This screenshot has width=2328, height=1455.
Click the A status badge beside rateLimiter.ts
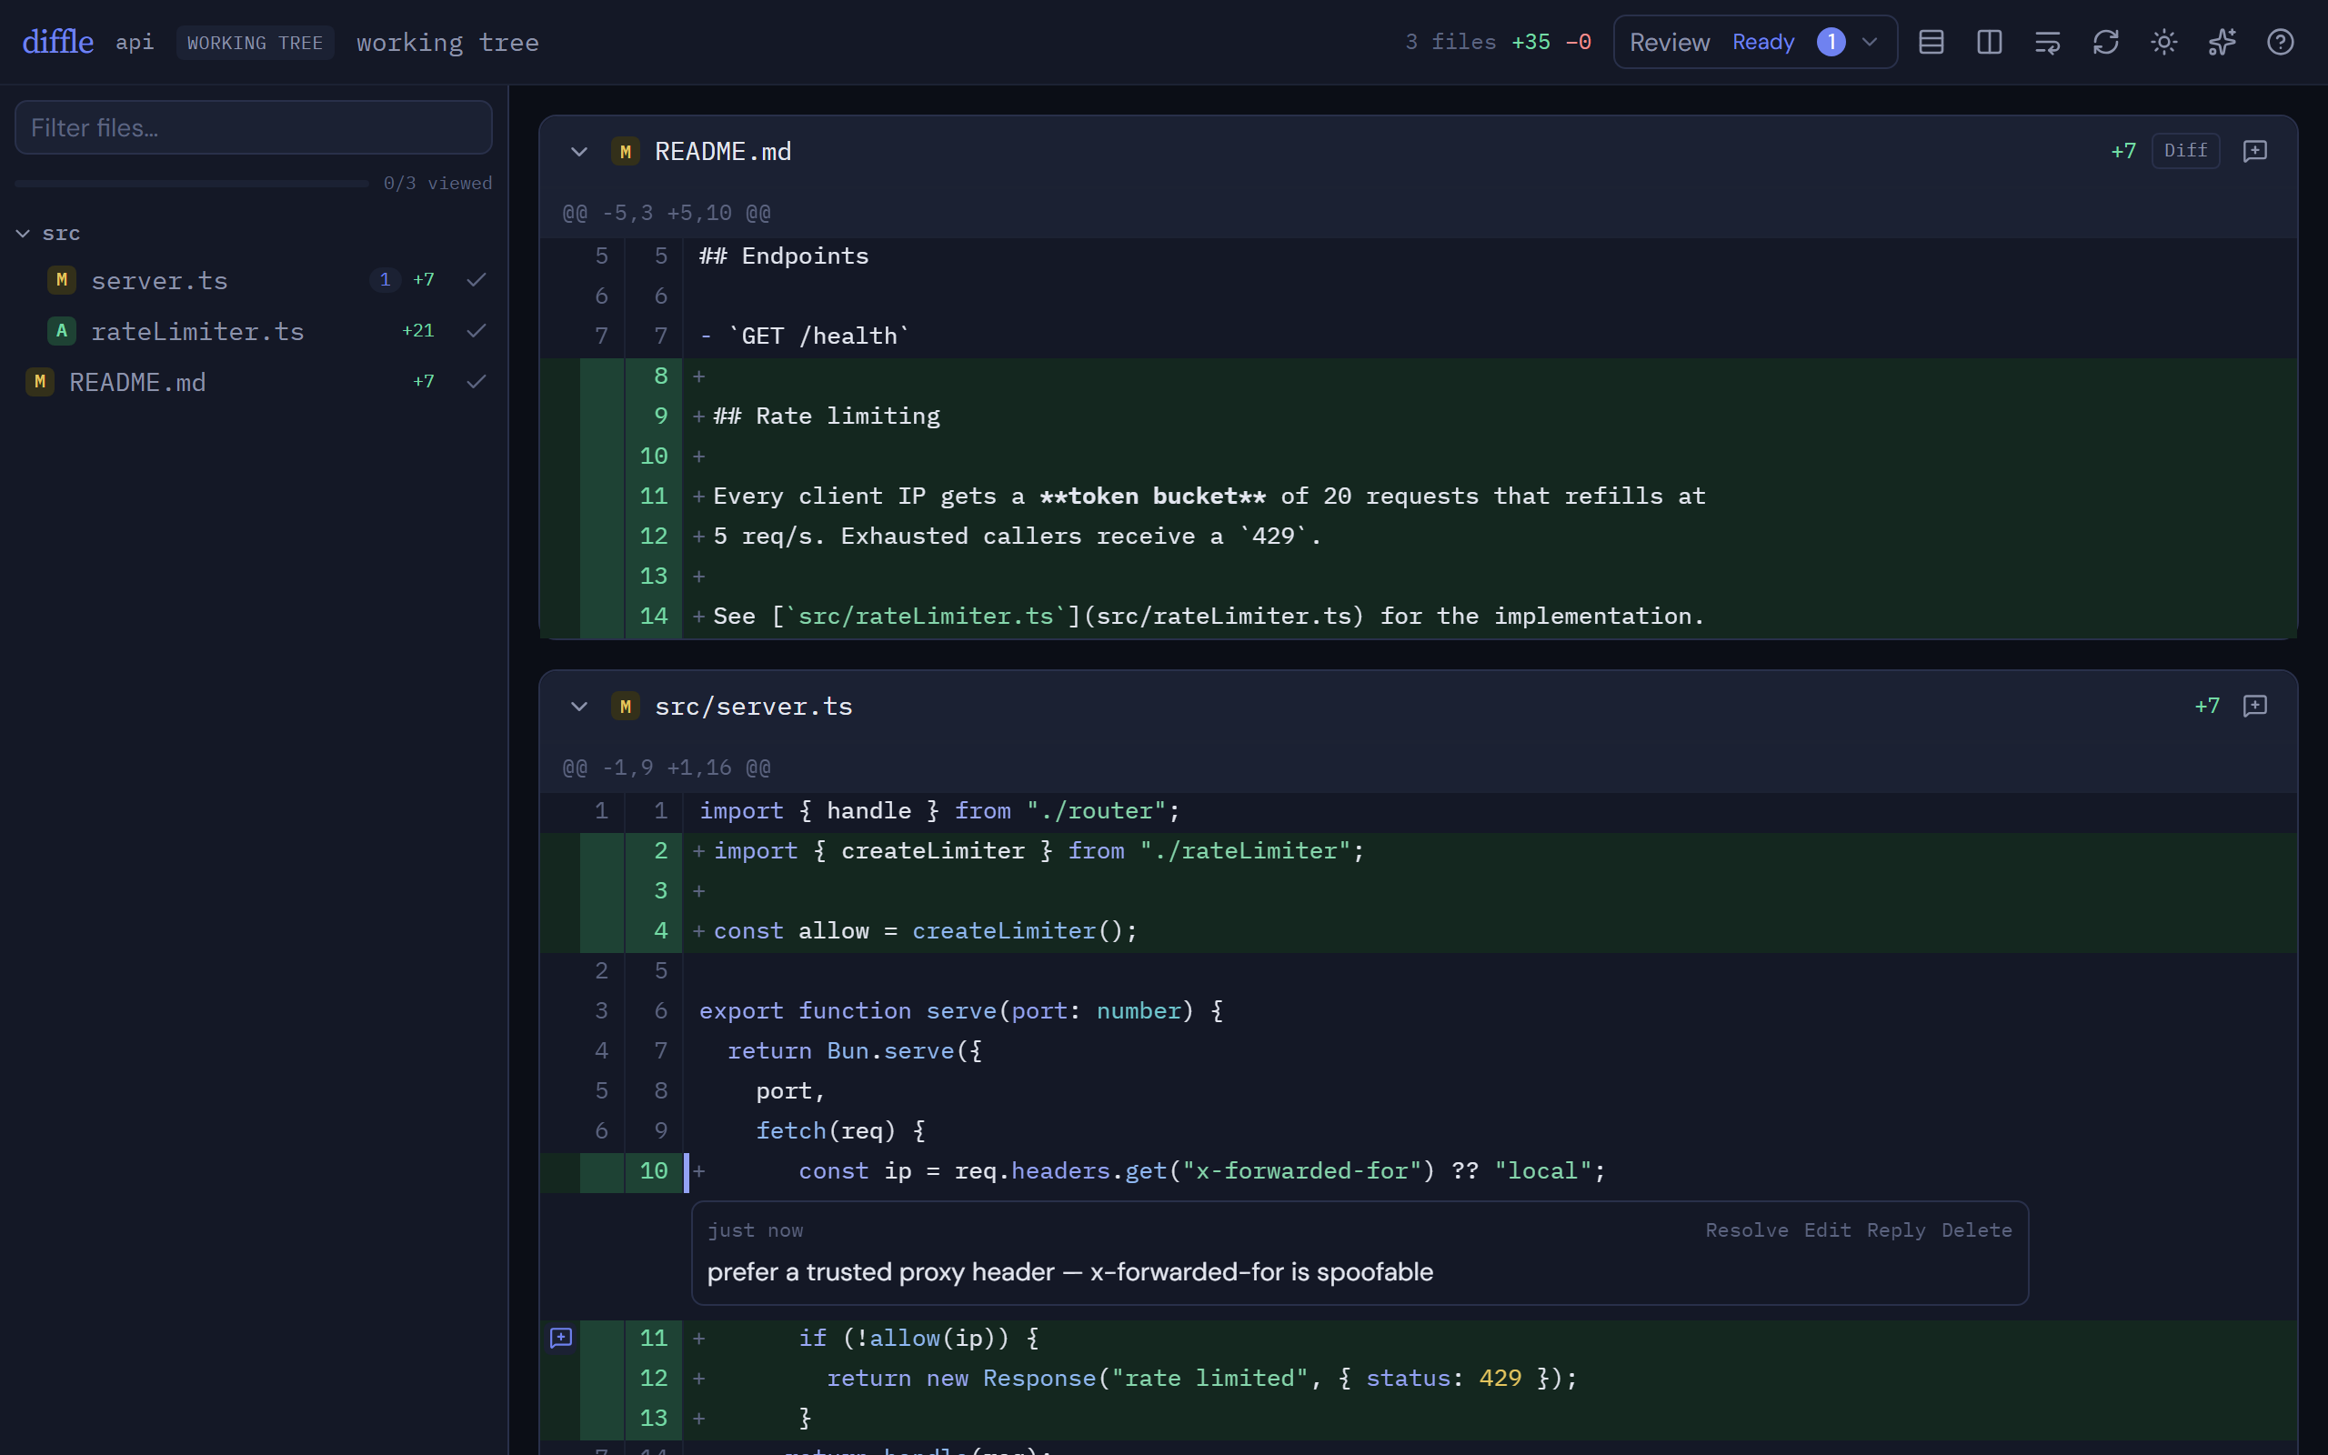point(62,331)
